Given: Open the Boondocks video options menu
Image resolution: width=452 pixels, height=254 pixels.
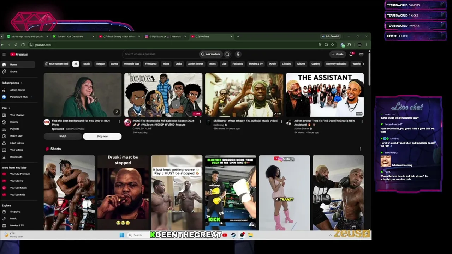Looking at the screenshot, I should [x=201, y=121].
